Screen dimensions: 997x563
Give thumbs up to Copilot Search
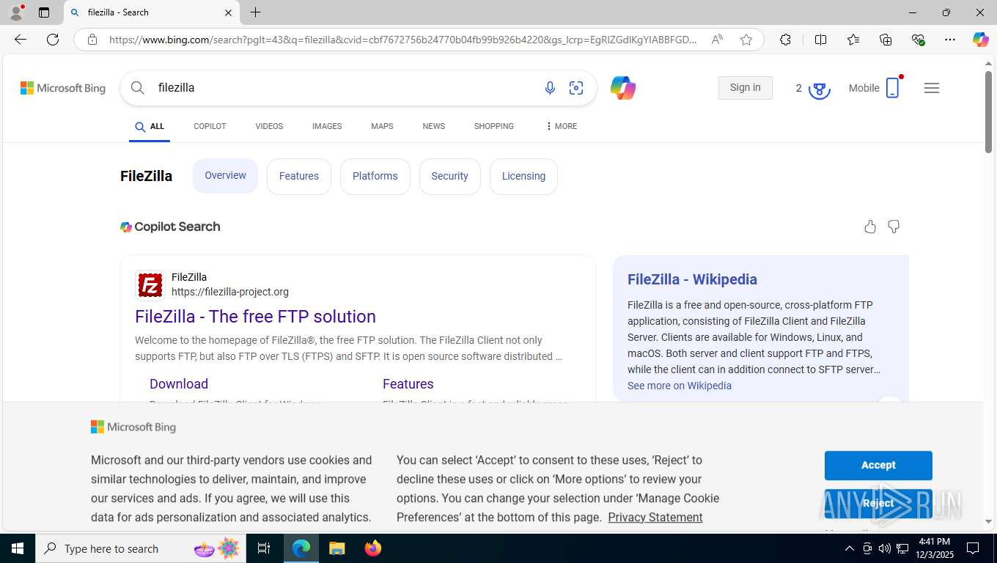click(870, 227)
